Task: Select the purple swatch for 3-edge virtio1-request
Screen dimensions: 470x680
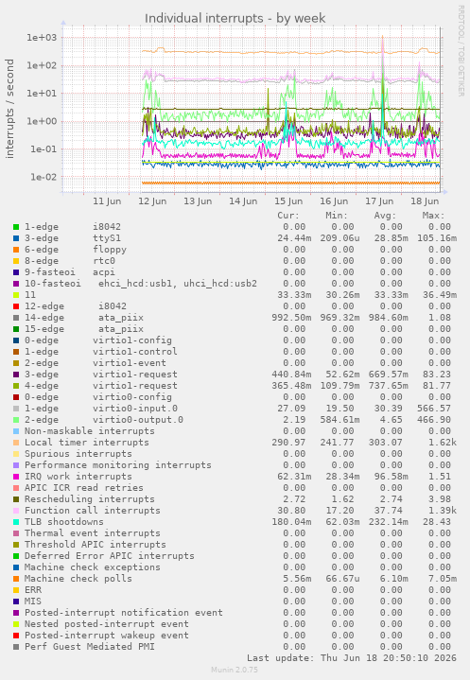Action: (16, 375)
